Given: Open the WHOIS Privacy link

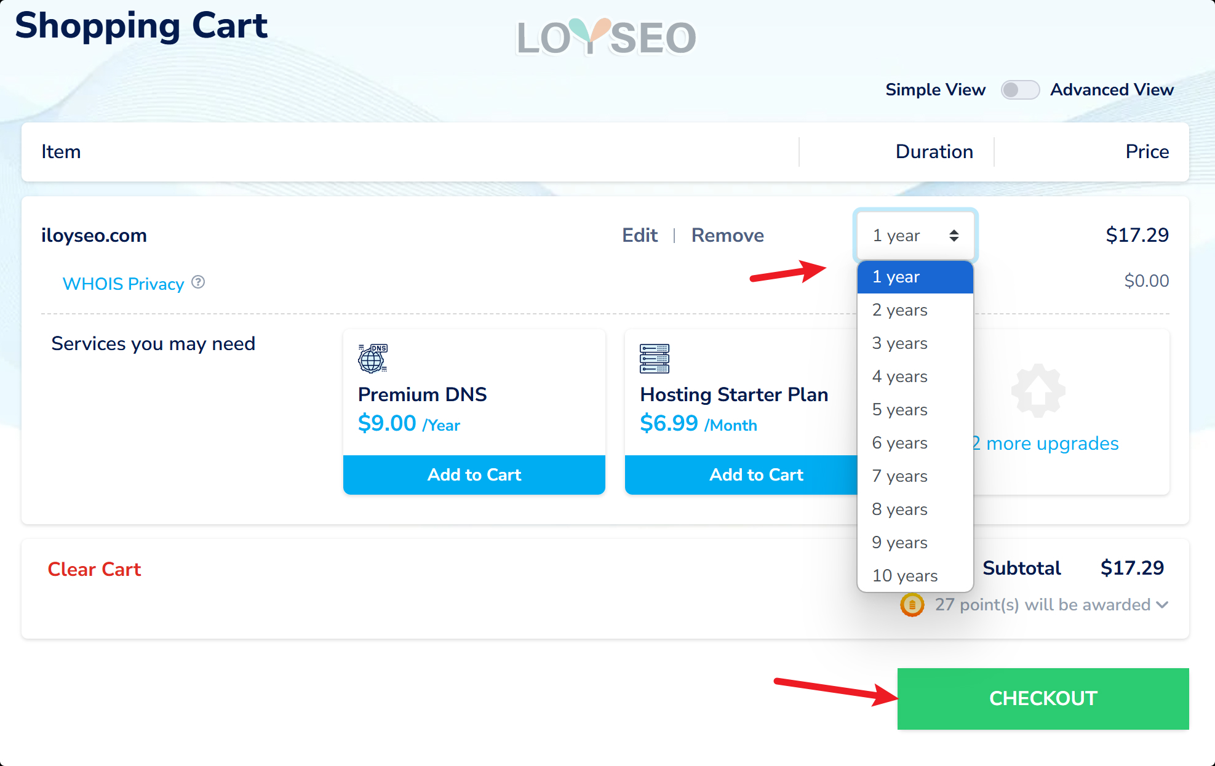Looking at the screenshot, I should click(123, 284).
